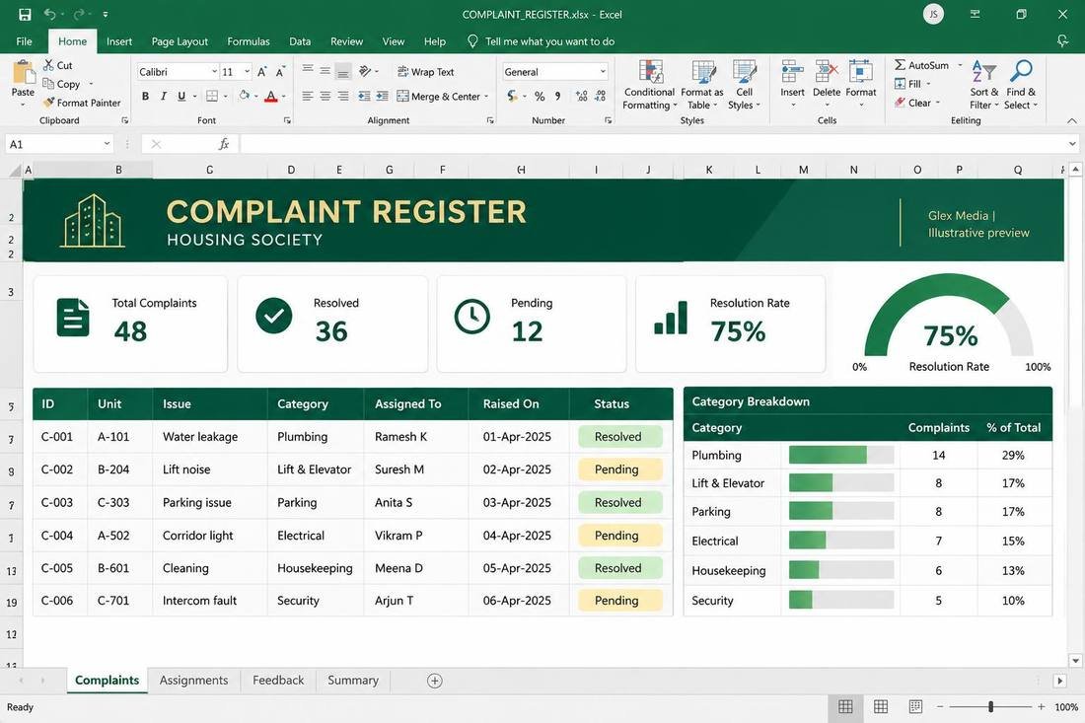Cut the selection with scissors icon
1085x723 pixels.
(x=48, y=65)
